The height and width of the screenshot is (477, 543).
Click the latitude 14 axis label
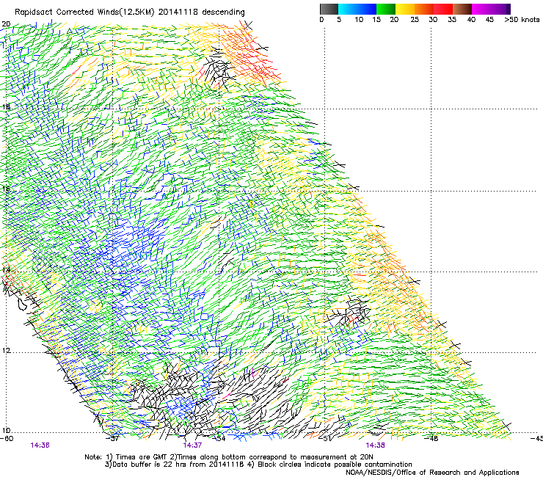coord(6,270)
